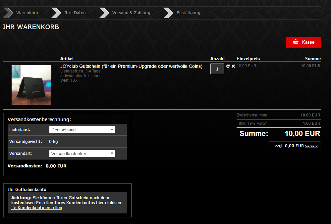The height and width of the screenshot is (224, 331).
Task: Click the Versandkostenberechnung heading
Action: [39, 119]
